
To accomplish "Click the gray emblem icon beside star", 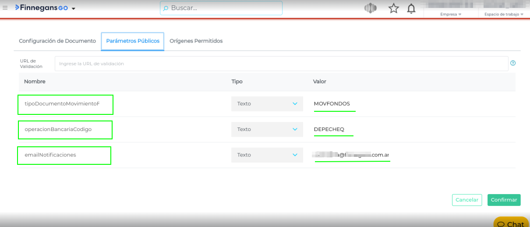I will click(371, 8).
